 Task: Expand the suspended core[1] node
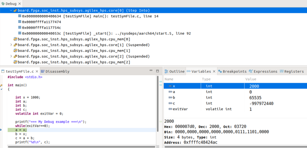point(11,45)
